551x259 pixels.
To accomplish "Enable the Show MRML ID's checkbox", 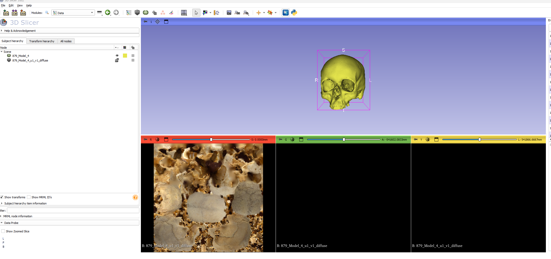I will [29, 197].
